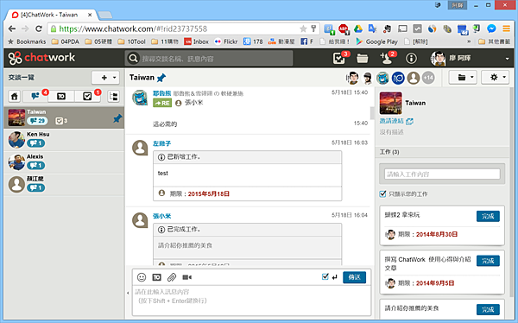This screenshot has height=323, width=518.
Task: Open Adblock Plus extension icon
Action: 344,29
